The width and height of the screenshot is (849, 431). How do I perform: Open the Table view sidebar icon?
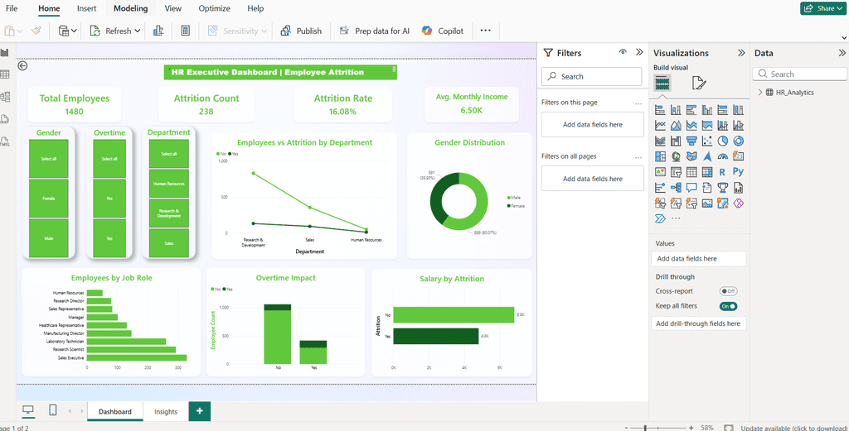click(x=6, y=74)
